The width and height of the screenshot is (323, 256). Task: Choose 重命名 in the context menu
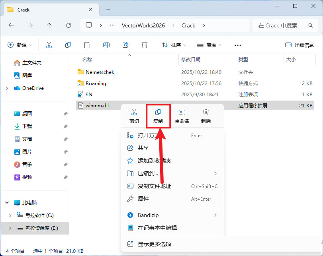(182, 116)
